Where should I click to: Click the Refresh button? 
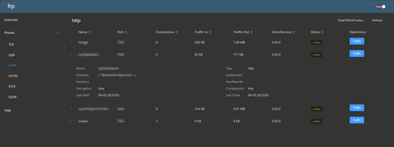377,21
